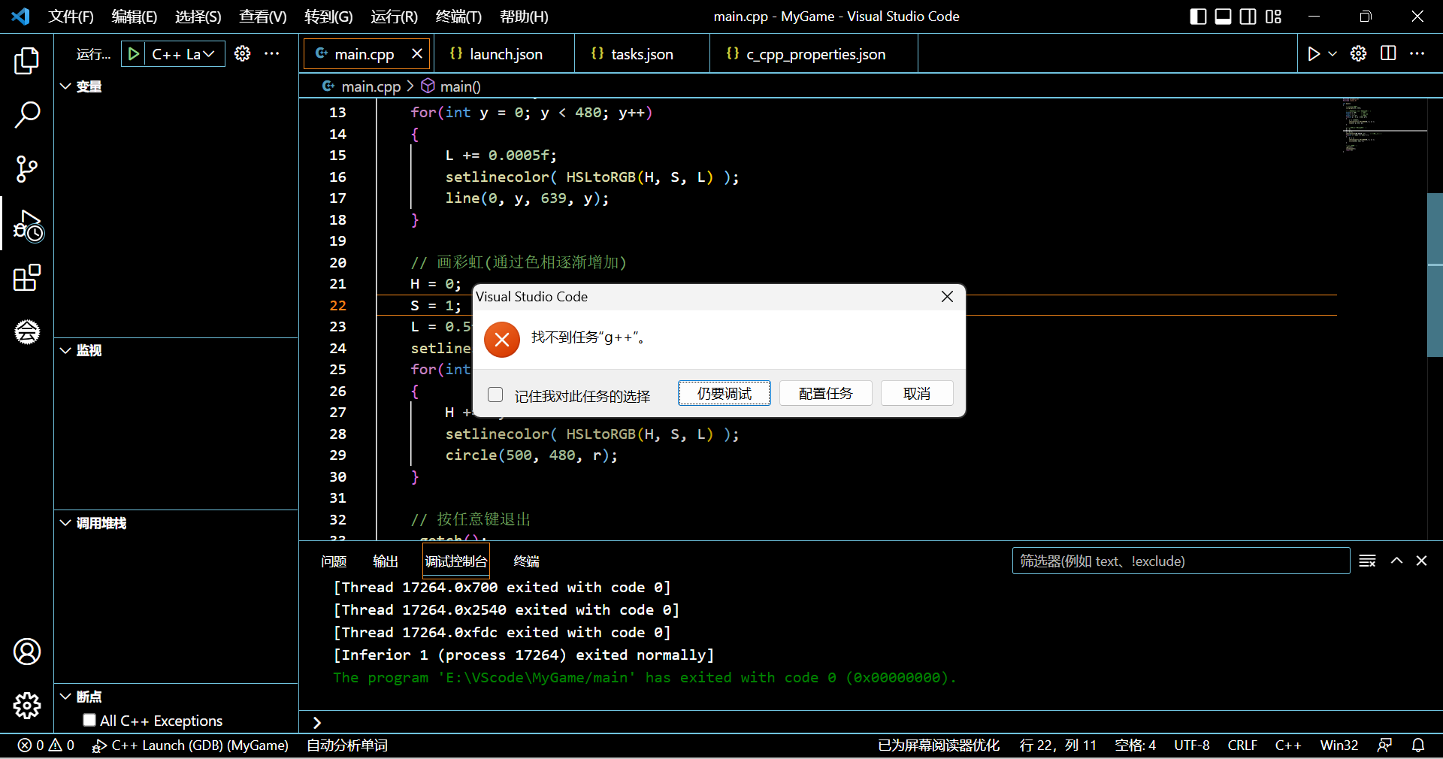Screen dimensions: 1443x759
Task: Click the 配置任务 button in the dialog
Action: coord(824,393)
